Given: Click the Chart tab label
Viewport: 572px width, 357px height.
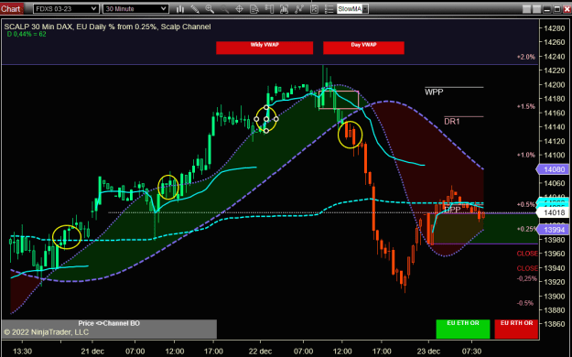Looking at the screenshot, I should [11, 9].
